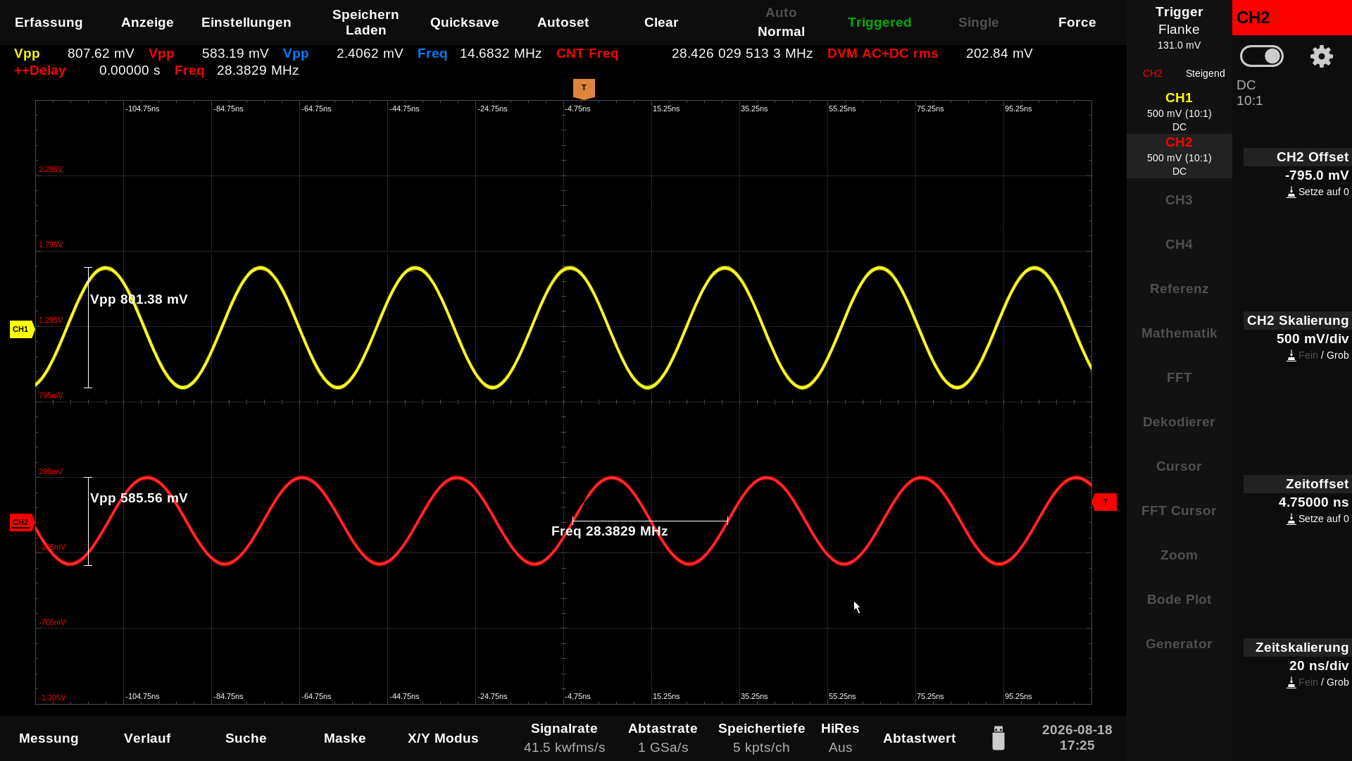The image size is (1352, 761).
Task: Open the Speichern Laden menu
Action: 365,23
